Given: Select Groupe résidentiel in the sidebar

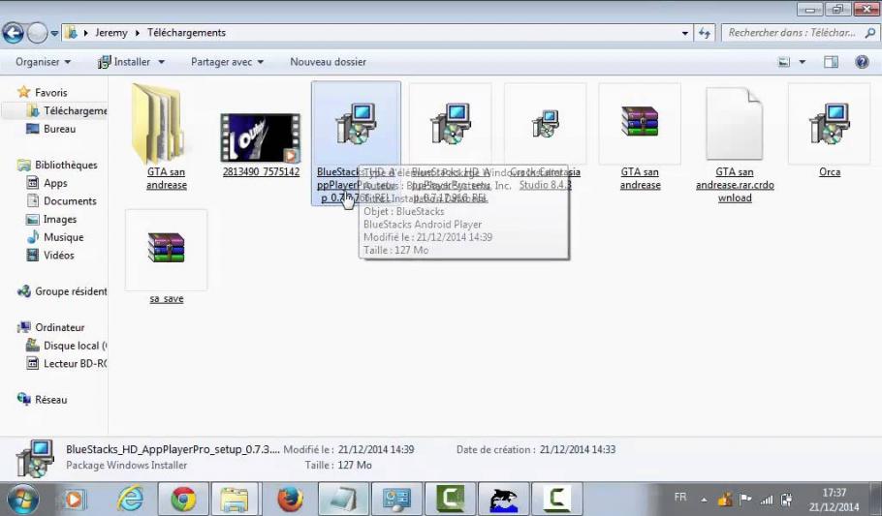Looking at the screenshot, I should click(62, 291).
